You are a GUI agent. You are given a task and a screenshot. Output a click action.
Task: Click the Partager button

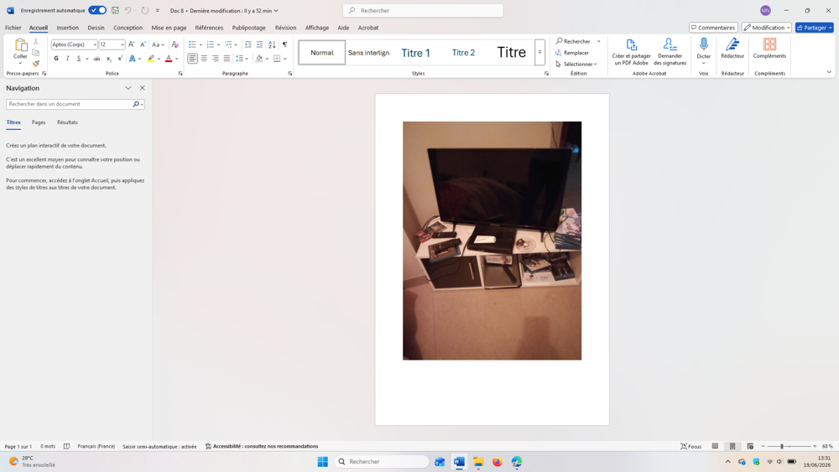point(814,28)
